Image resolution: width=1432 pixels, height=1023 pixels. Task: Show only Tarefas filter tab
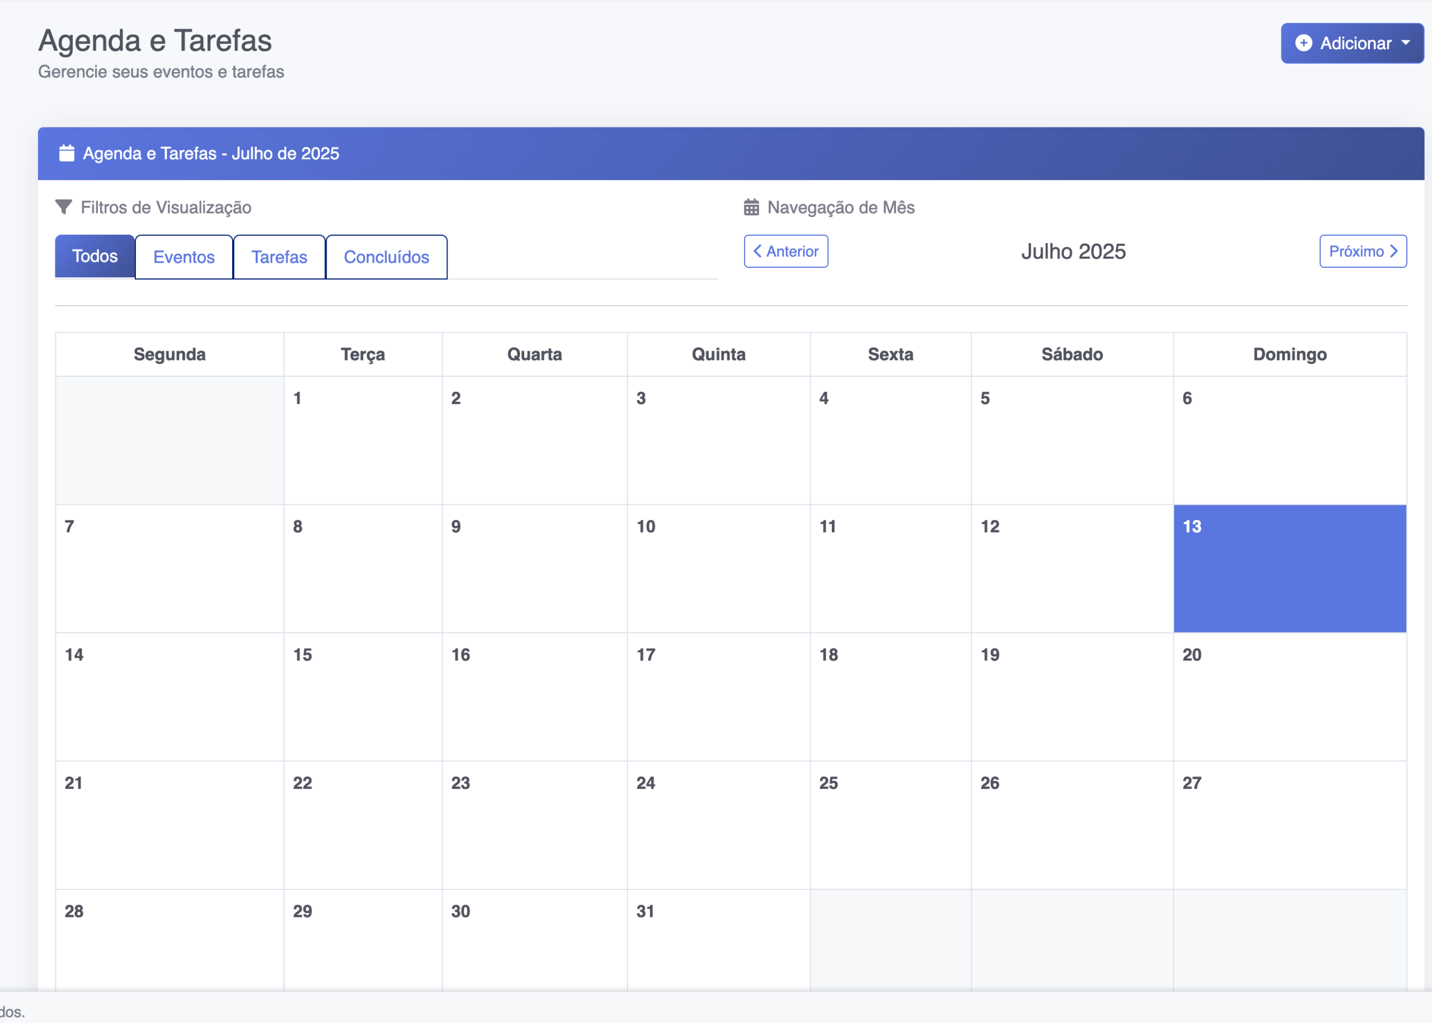click(x=279, y=257)
